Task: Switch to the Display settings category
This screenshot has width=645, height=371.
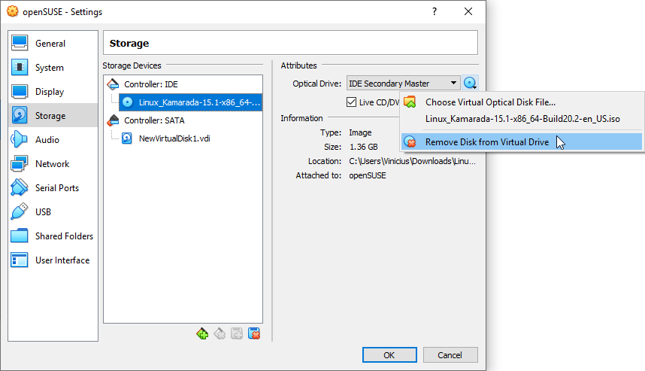Action: click(50, 92)
